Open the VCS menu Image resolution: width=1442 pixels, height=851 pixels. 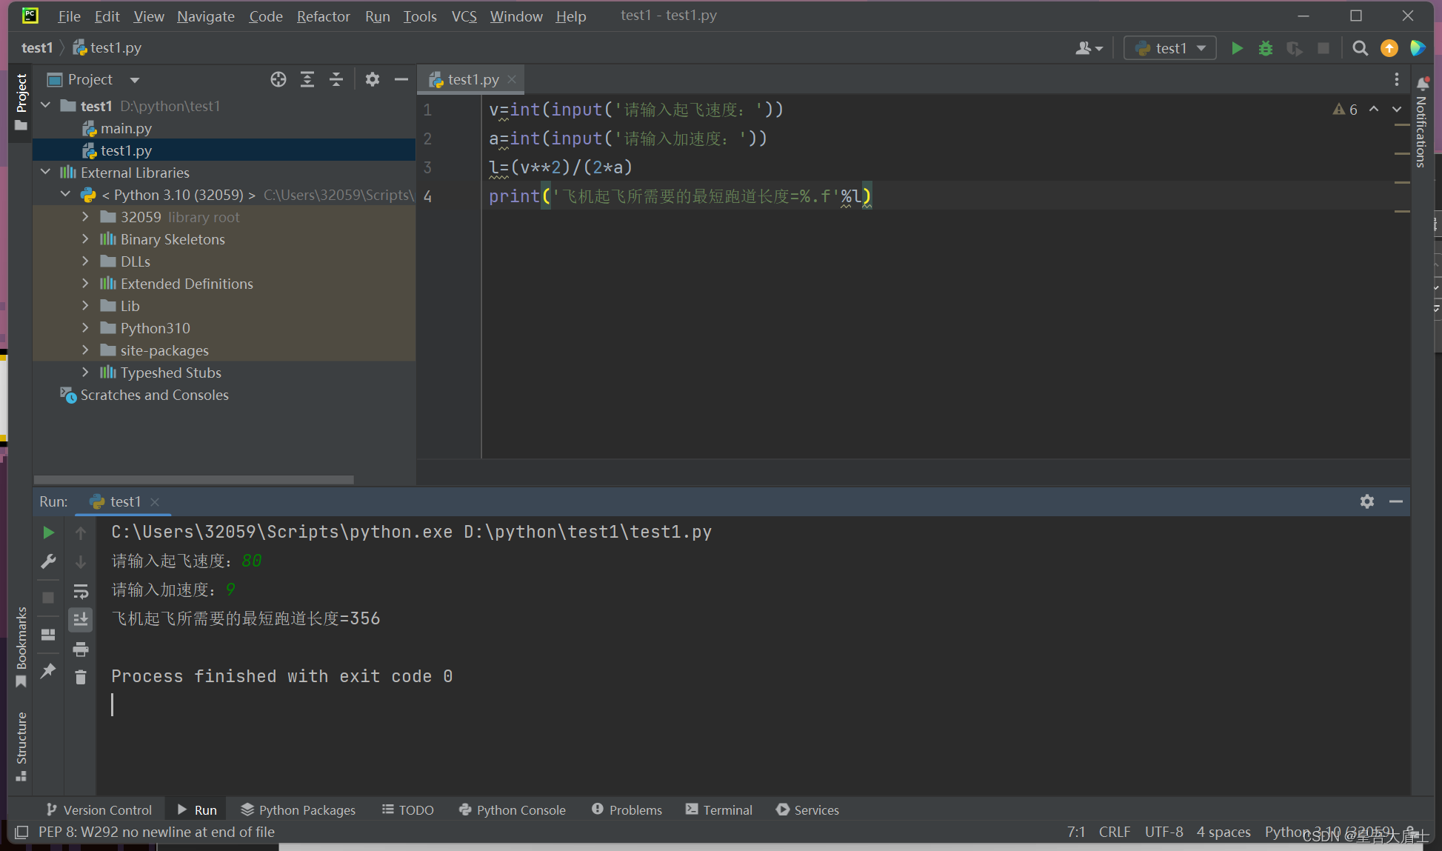tap(464, 16)
